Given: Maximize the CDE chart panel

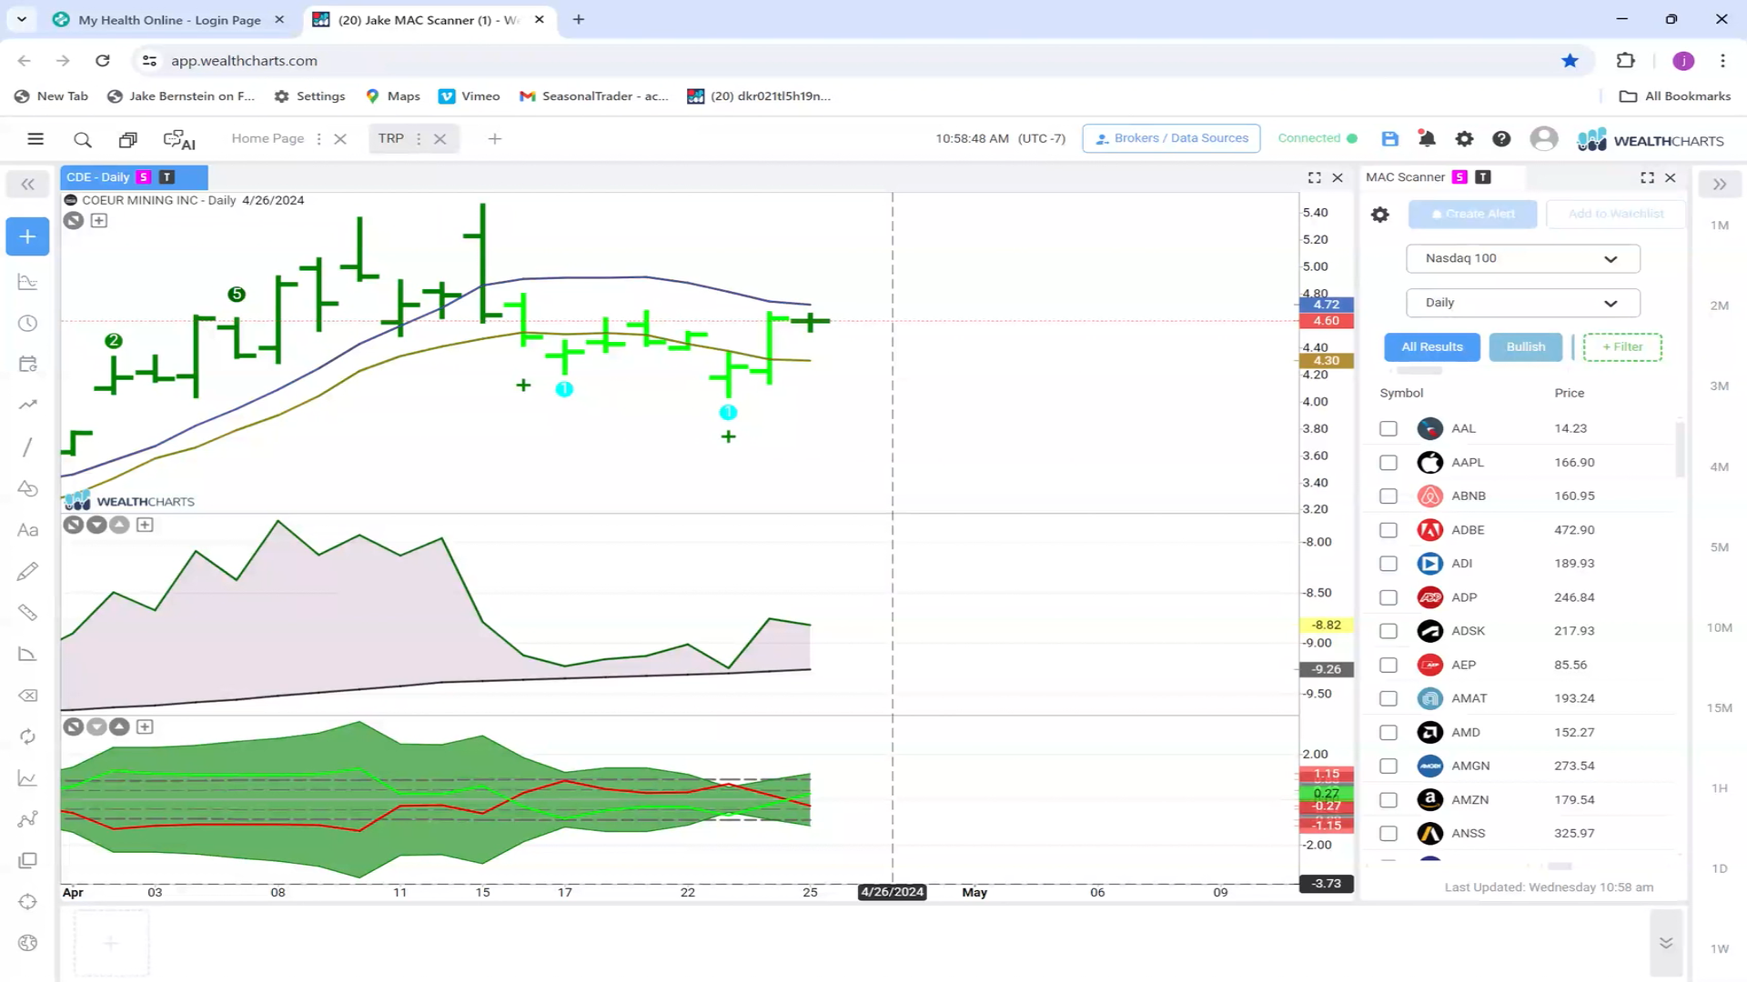Looking at the screenshot, I should pos(1314,177).
